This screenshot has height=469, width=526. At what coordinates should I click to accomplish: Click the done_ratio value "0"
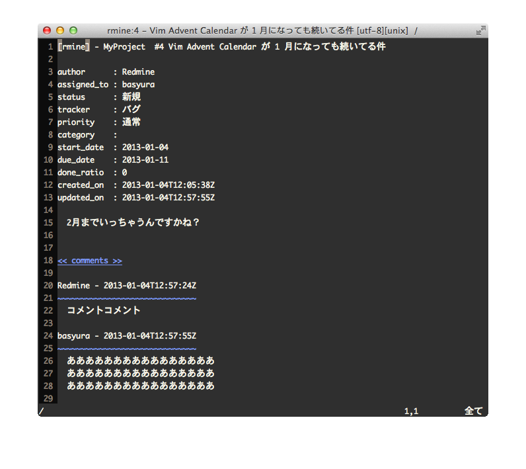point(124,173)
